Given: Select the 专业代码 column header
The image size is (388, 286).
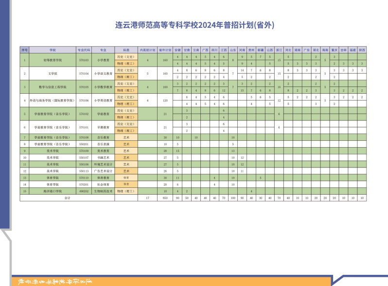Looking at the screenshot, I should pyautogui.click(x=84, y=50).
